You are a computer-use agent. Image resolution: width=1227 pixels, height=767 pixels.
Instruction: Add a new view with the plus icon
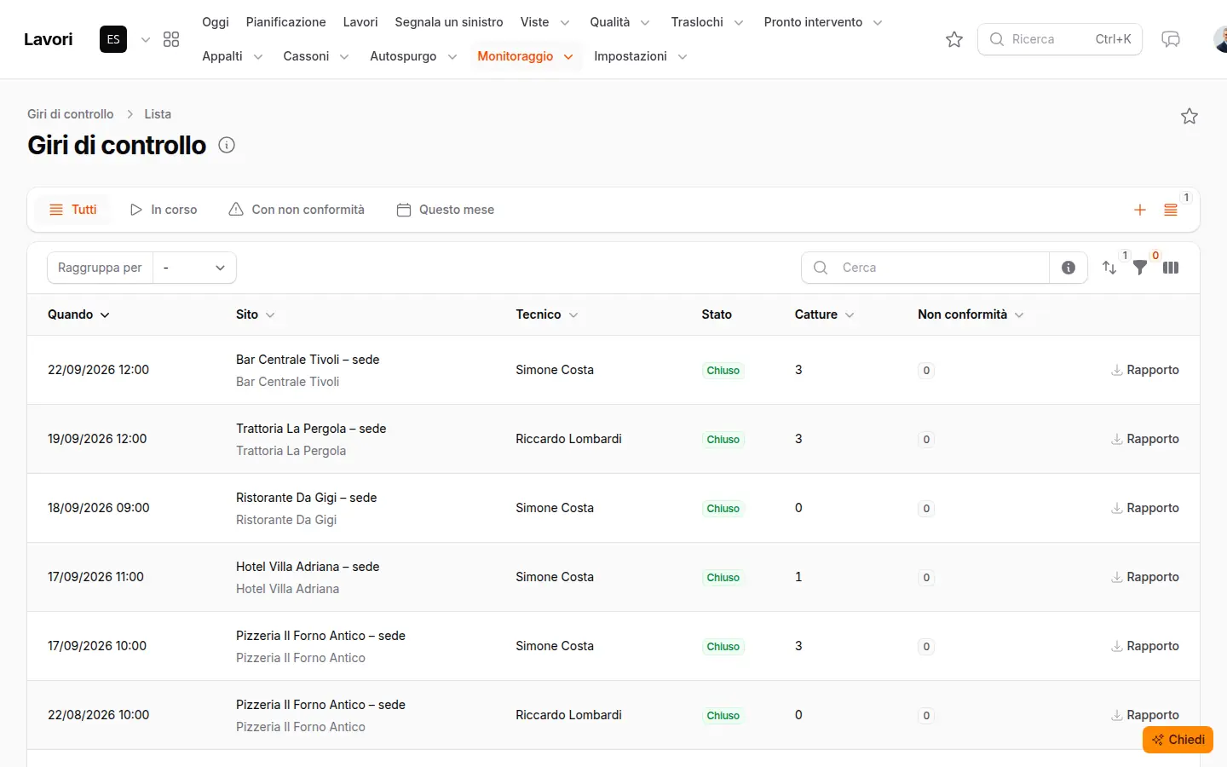[1140, 210]
